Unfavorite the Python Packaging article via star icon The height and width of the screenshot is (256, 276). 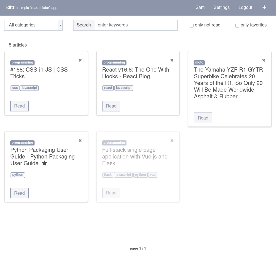44,163
